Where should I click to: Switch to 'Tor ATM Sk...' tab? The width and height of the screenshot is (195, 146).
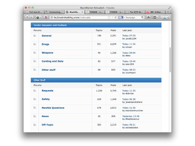click(x=135, y=12)
